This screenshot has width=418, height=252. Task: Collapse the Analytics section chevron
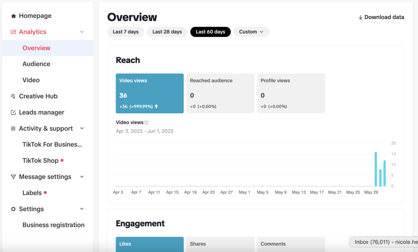click(x=82, y=32)
